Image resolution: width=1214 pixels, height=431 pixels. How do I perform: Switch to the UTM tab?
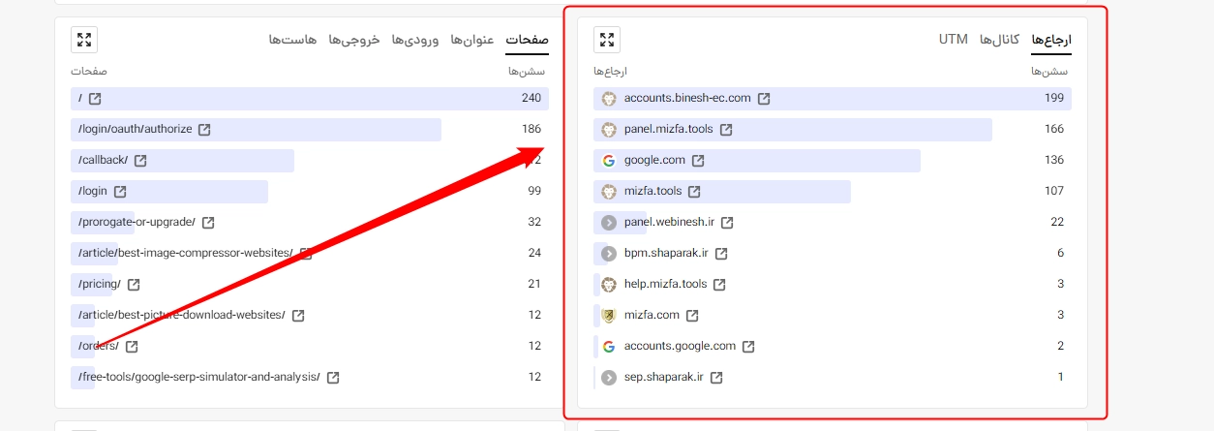coord(953,40)
